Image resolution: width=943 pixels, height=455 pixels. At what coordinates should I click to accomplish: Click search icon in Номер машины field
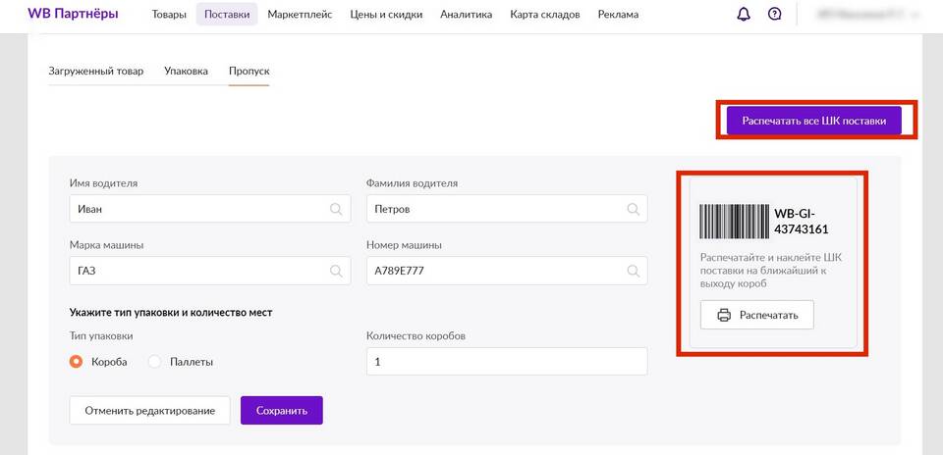[x=633, y=272]
